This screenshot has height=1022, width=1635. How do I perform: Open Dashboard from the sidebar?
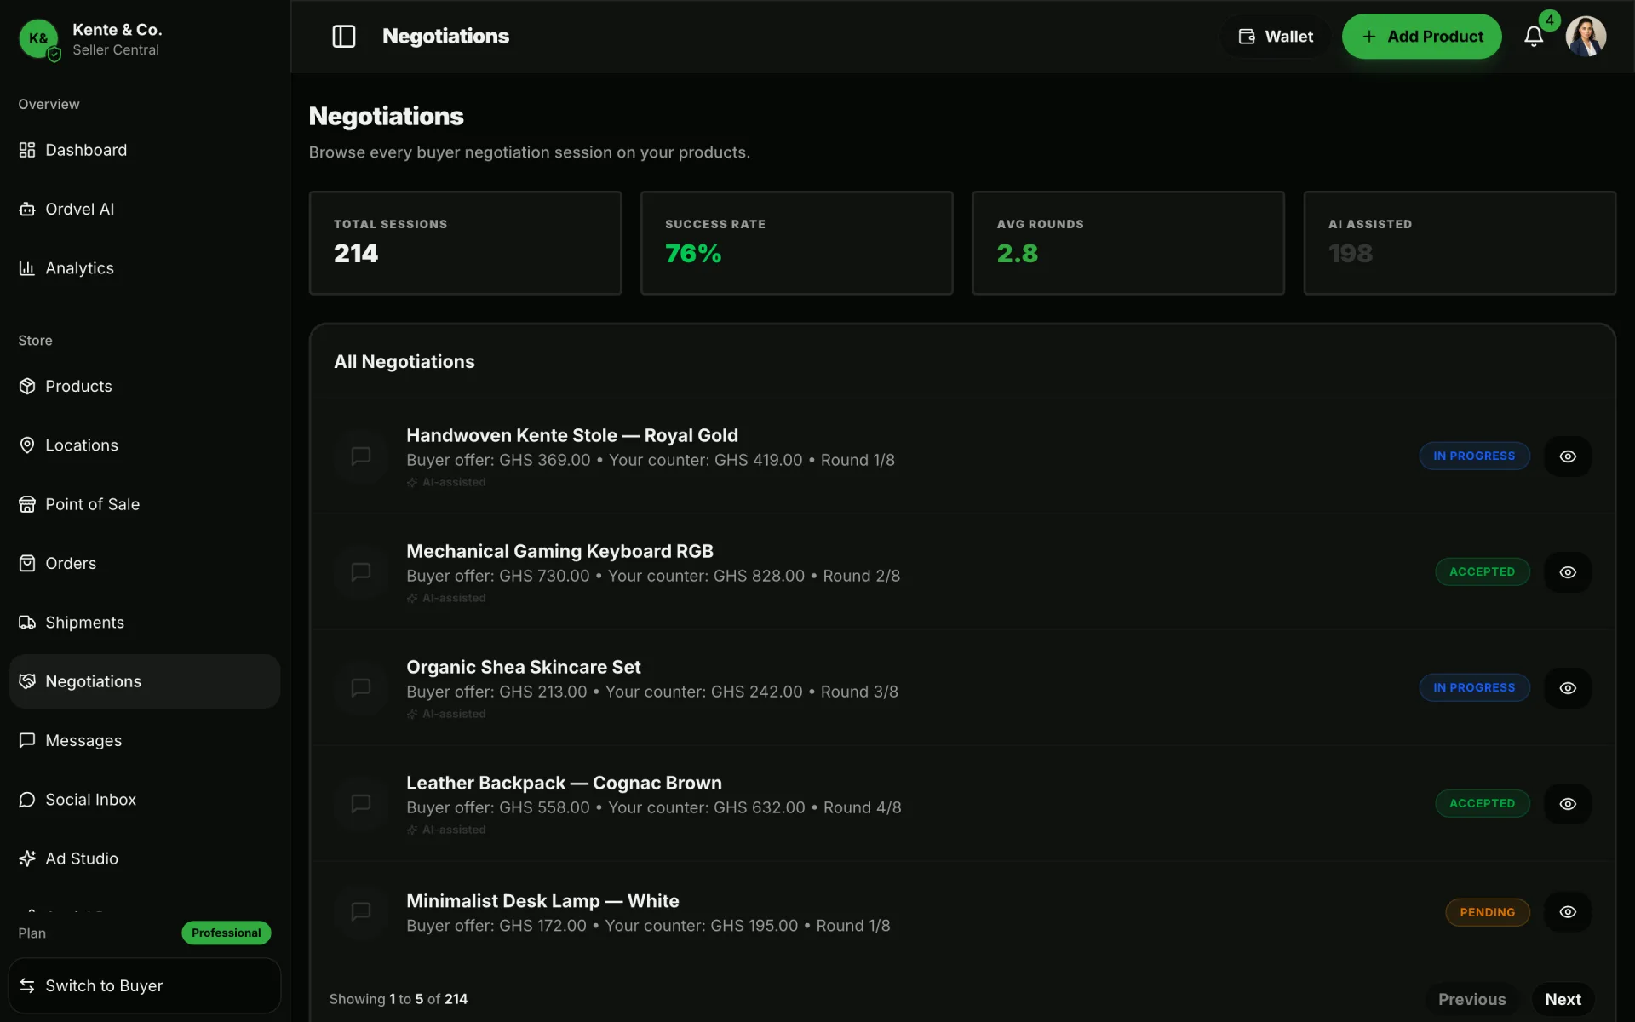(145, 150)
